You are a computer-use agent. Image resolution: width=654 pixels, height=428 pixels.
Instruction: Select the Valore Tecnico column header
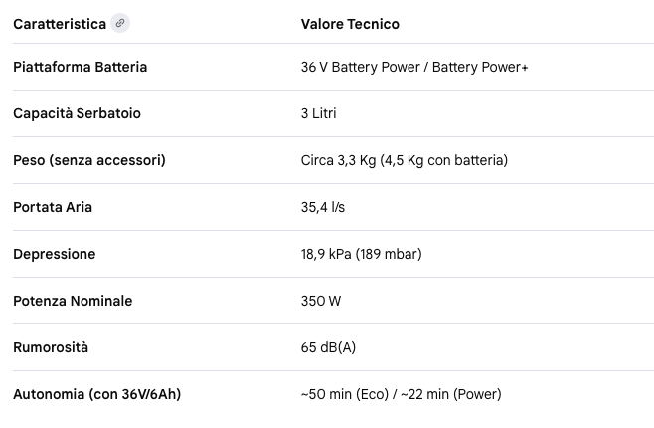[x=350, y=24]
